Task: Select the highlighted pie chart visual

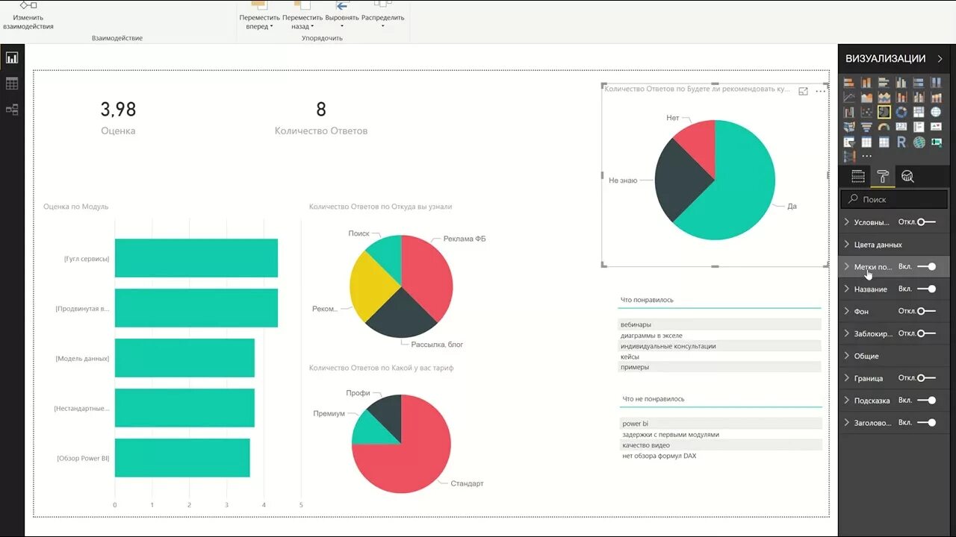Action: 884,112
